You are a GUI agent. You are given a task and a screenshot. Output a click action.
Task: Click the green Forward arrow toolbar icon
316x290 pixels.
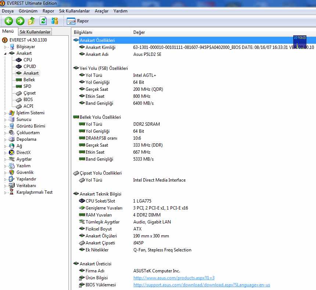(20, 21)
